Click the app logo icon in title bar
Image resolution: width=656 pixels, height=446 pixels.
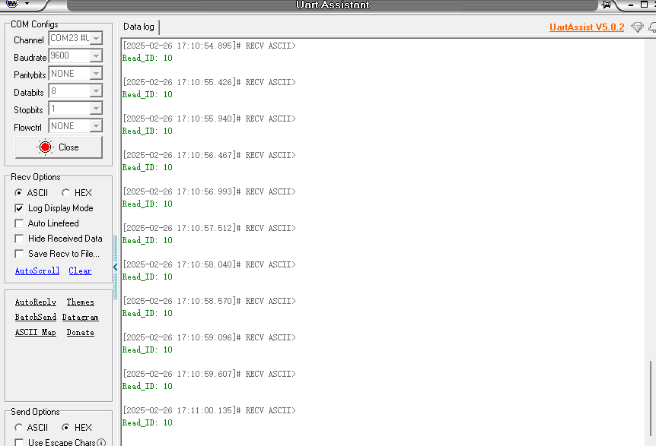coord(11,3)
